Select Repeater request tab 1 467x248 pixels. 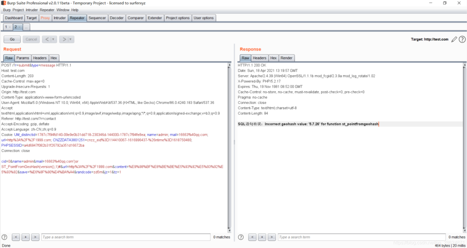point(6,27)
